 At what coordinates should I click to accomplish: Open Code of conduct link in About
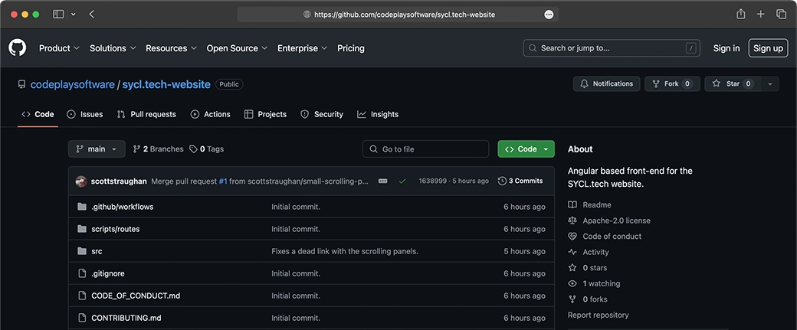point(605,237)
